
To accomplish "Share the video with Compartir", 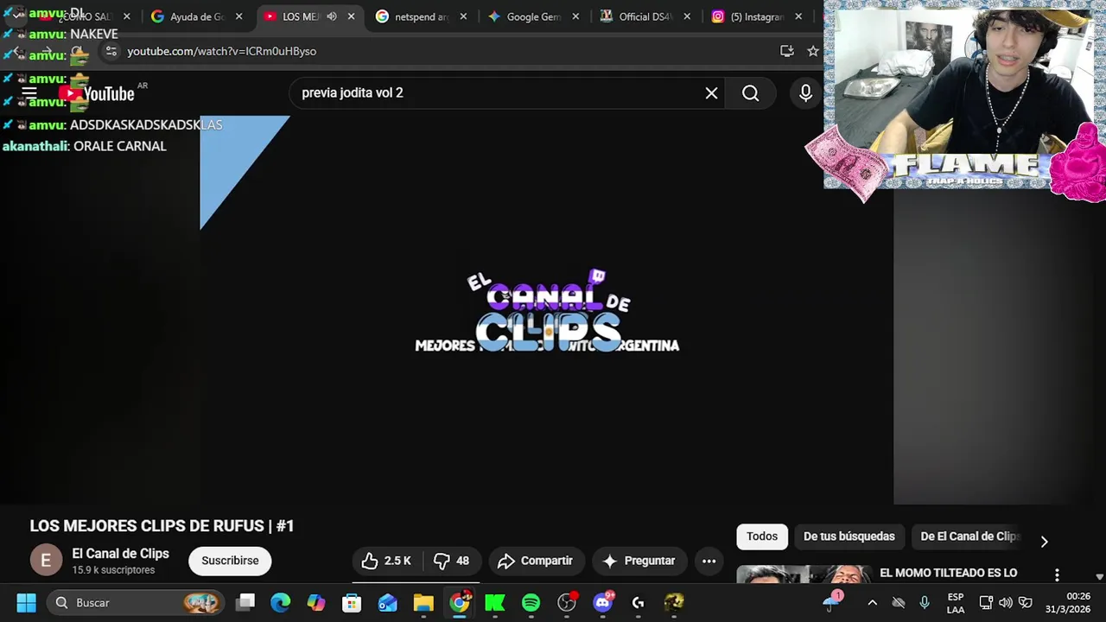I will [x=536, y=561].
